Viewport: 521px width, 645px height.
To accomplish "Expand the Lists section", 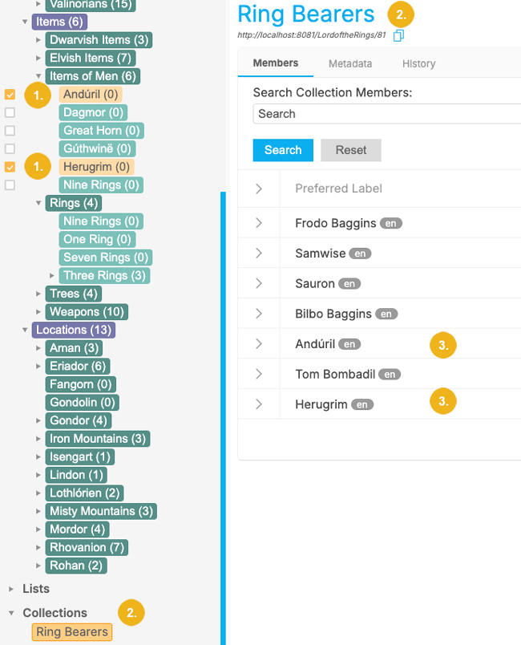I will (x=11, y=589).
